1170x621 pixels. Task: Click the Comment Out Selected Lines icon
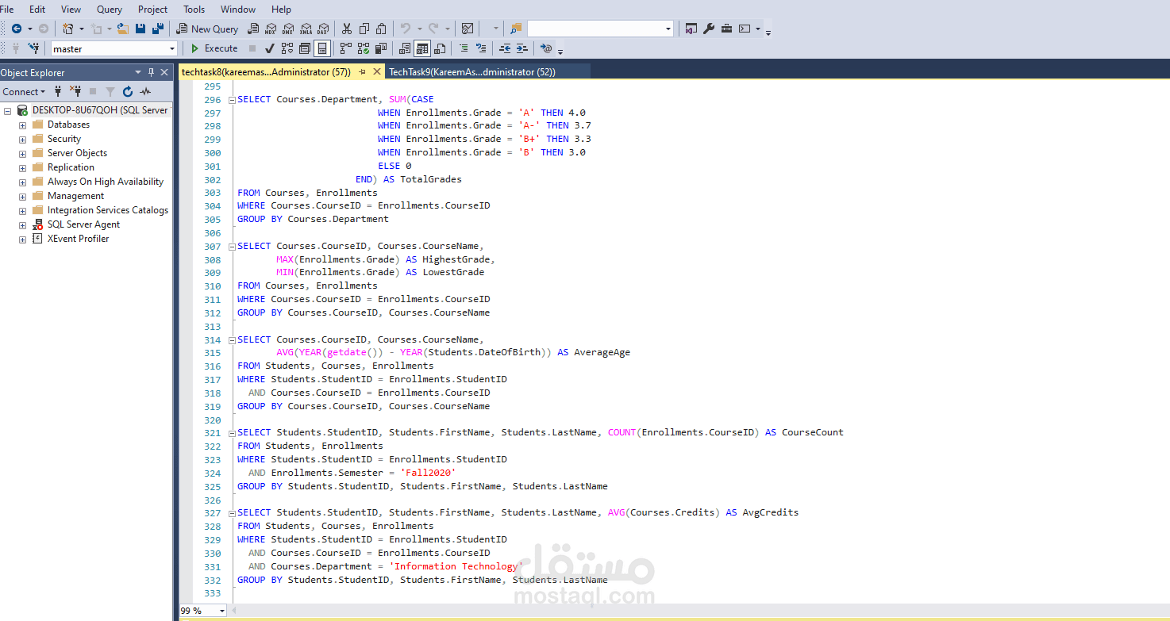464,48
